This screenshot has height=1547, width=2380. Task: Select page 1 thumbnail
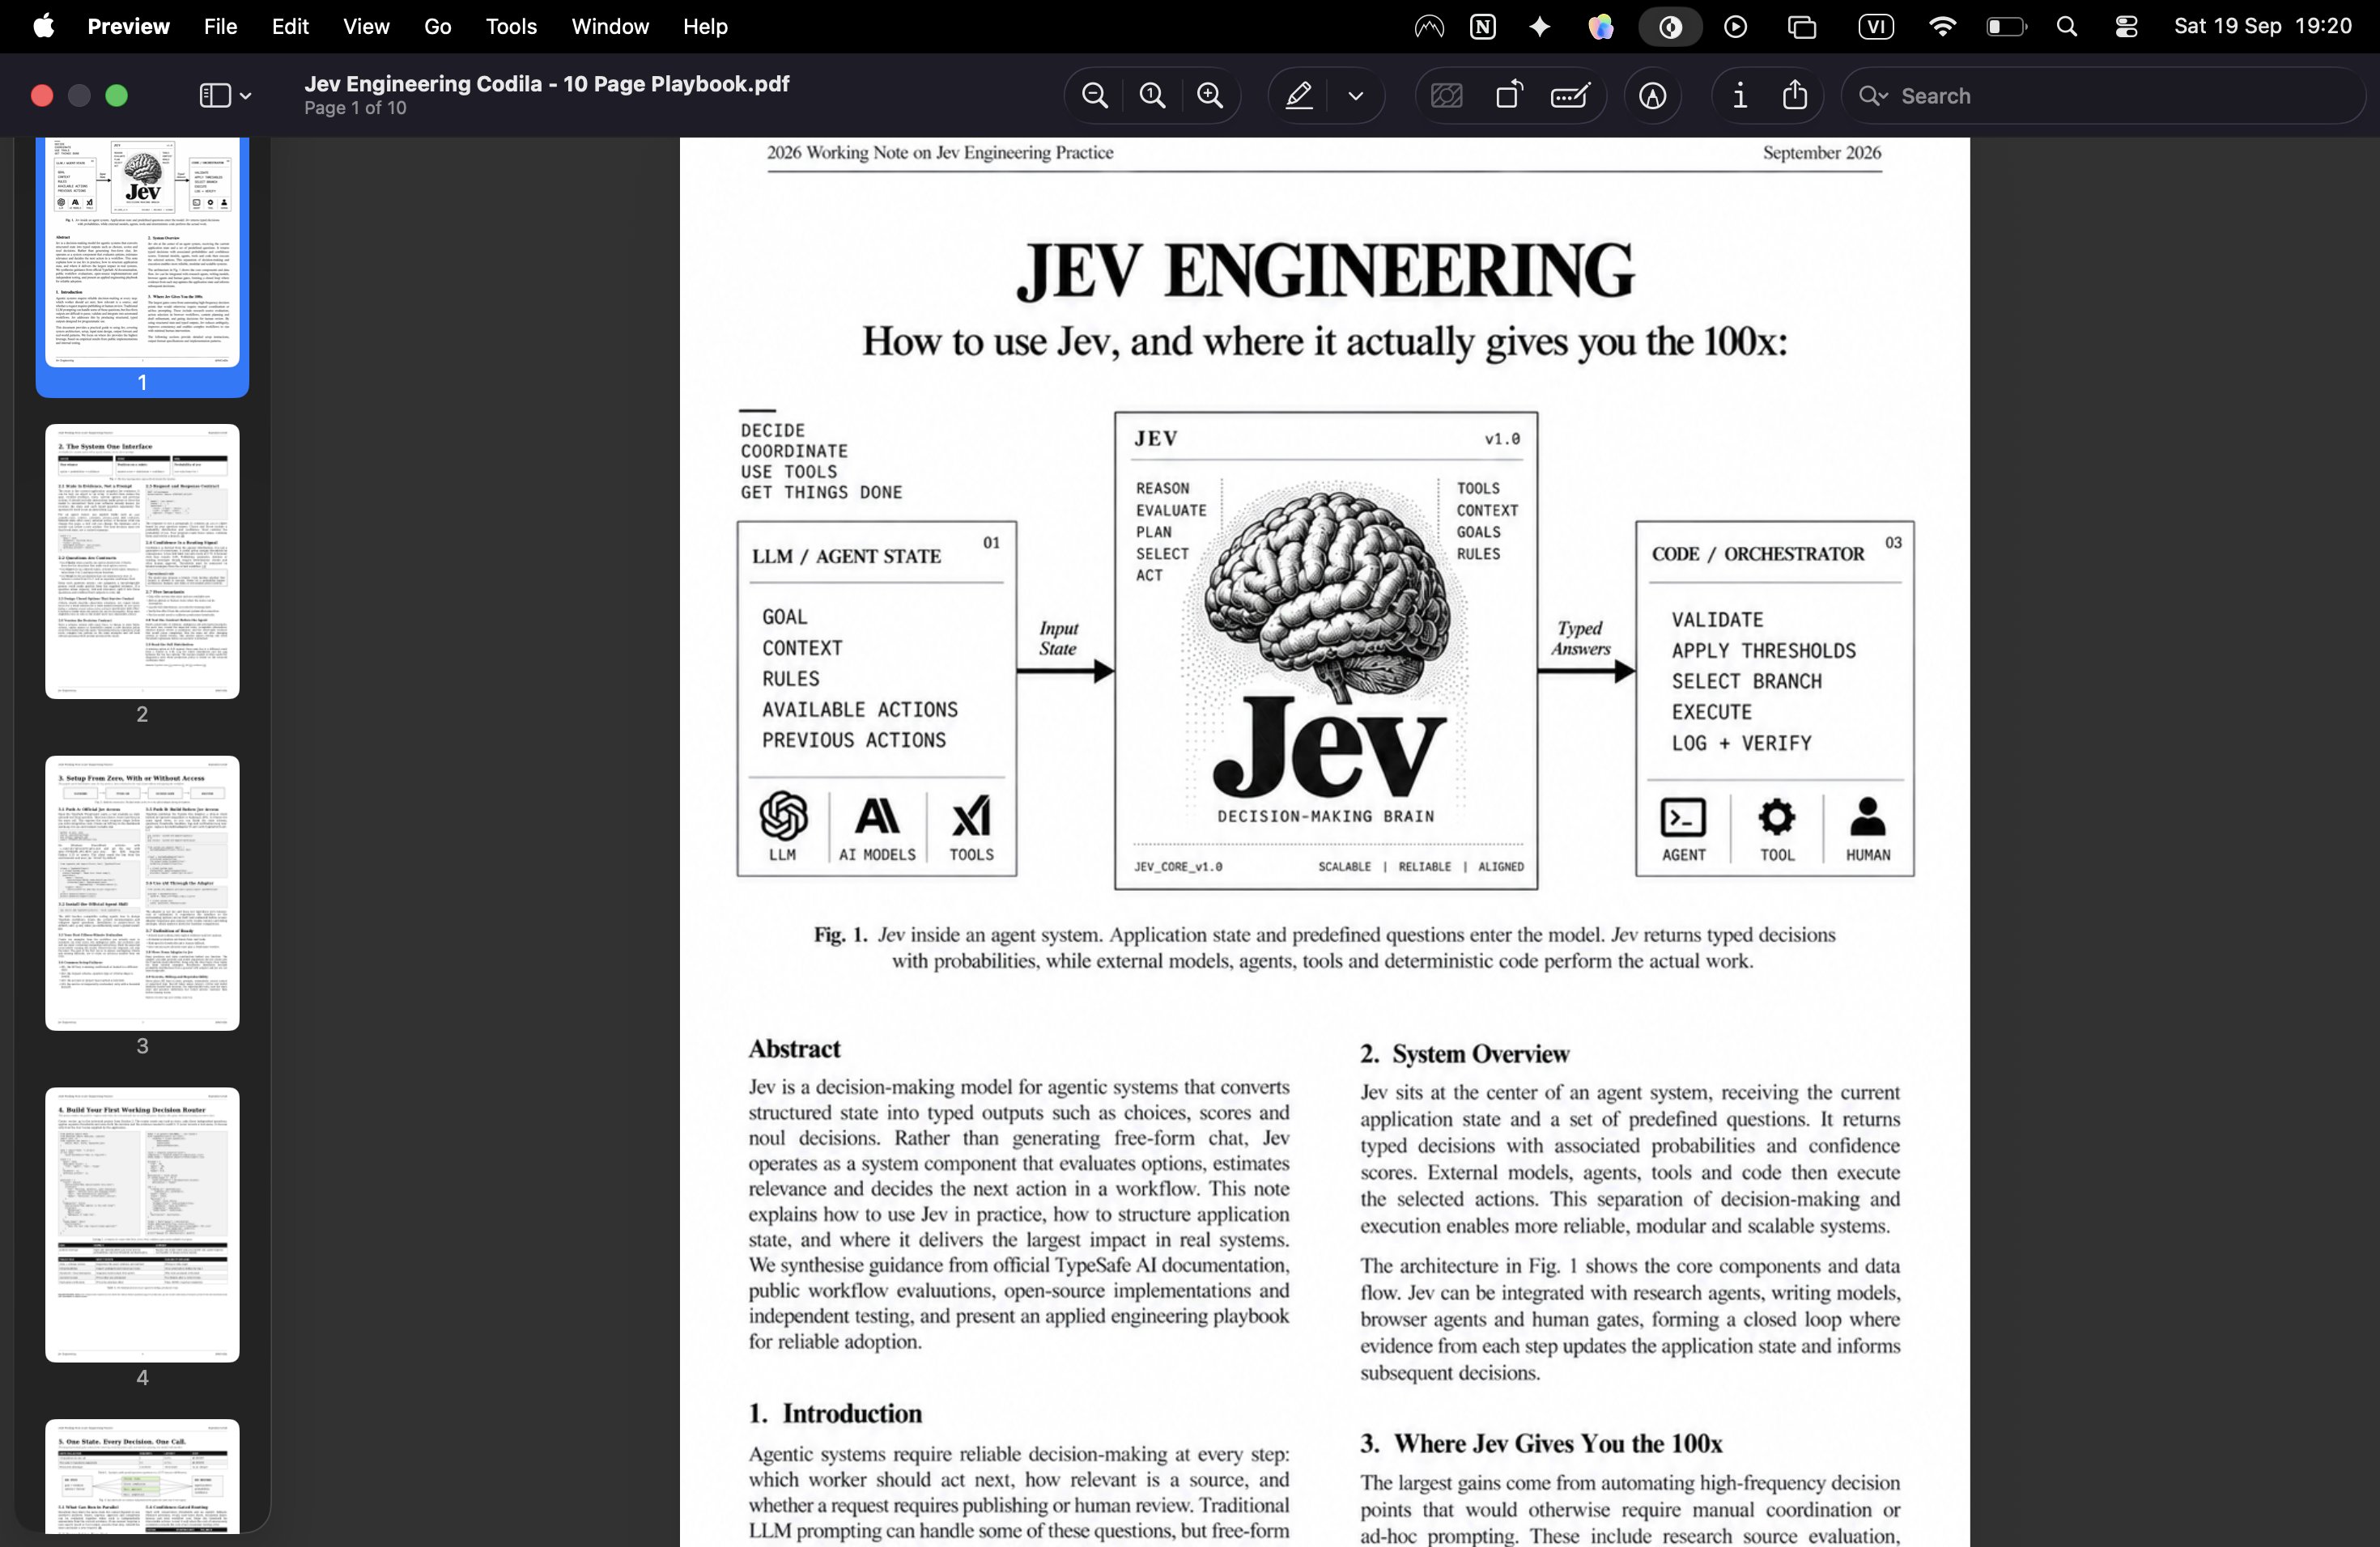point(142,252)
